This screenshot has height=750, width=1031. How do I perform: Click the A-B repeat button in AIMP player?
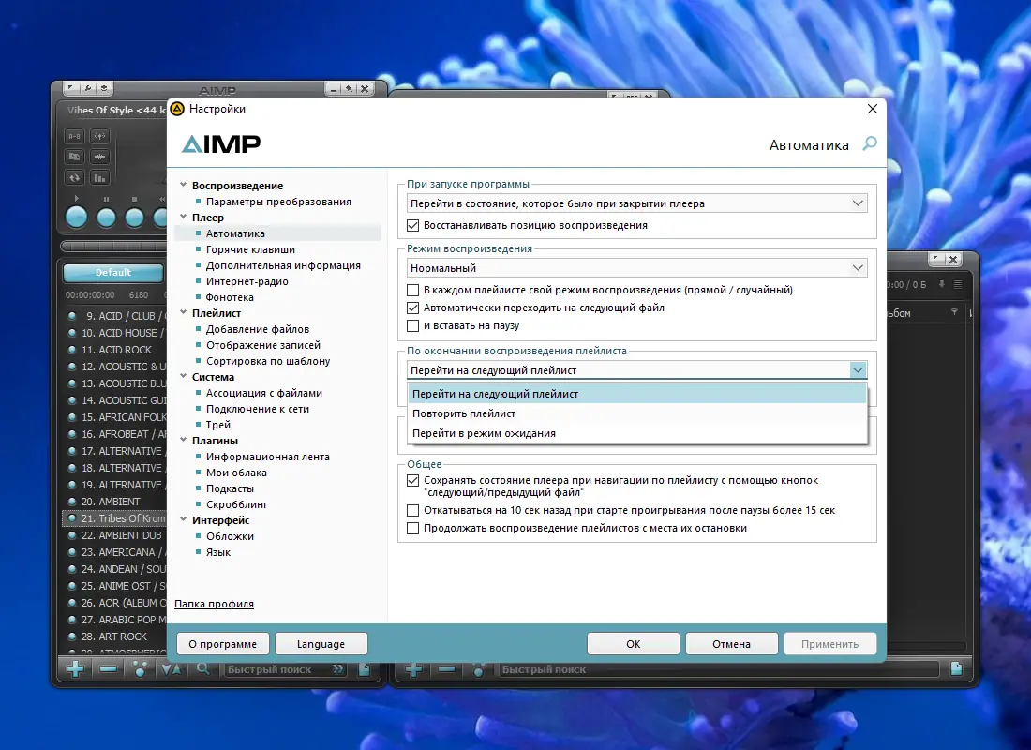[x=74, y=136]
